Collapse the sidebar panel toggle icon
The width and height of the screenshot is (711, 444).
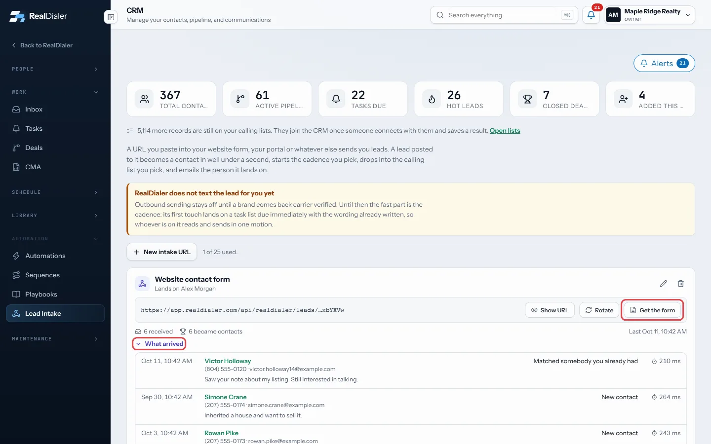pyautogui.click(x=111, y=17)
